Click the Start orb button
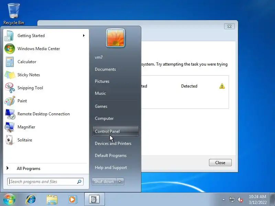This screenshot has width=275, height=206. (9, 199)
